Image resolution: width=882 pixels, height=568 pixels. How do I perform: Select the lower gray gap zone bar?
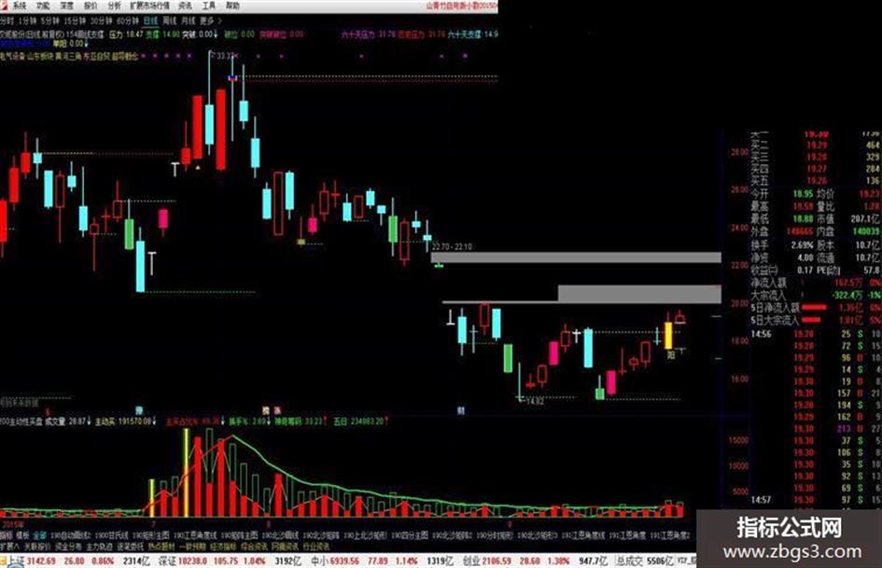[x=639, y=294]
